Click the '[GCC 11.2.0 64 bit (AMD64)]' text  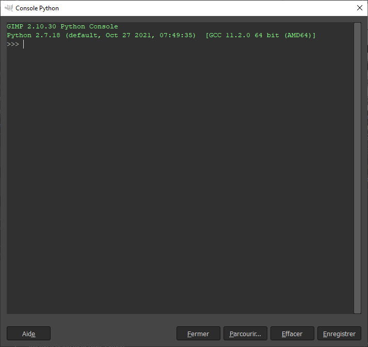click(261, 36)
